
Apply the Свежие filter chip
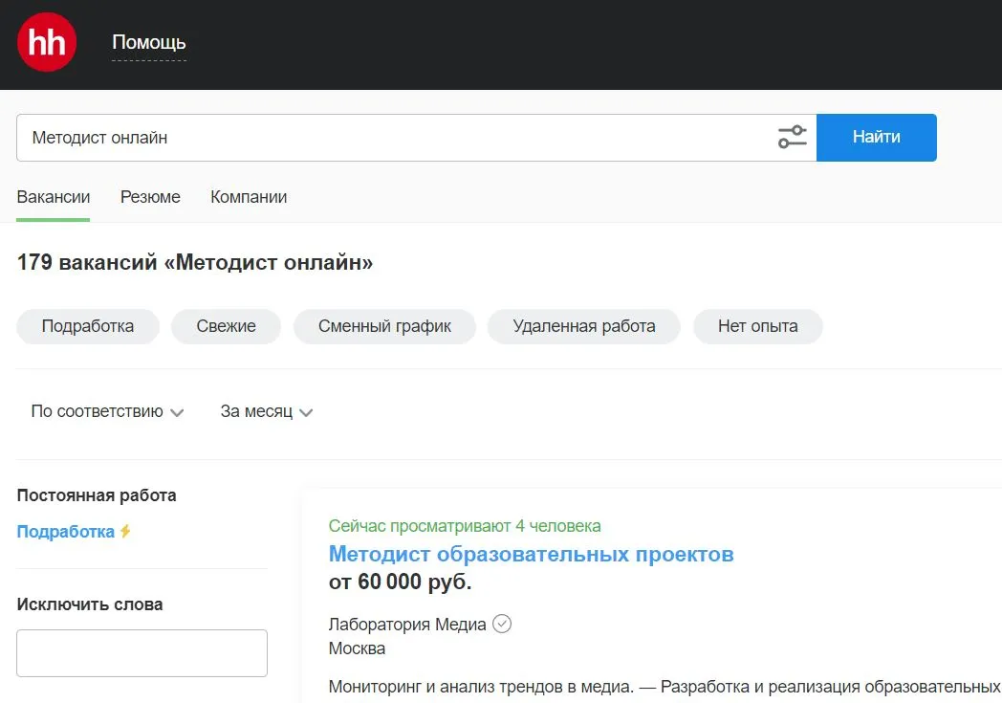pos(227,326)
